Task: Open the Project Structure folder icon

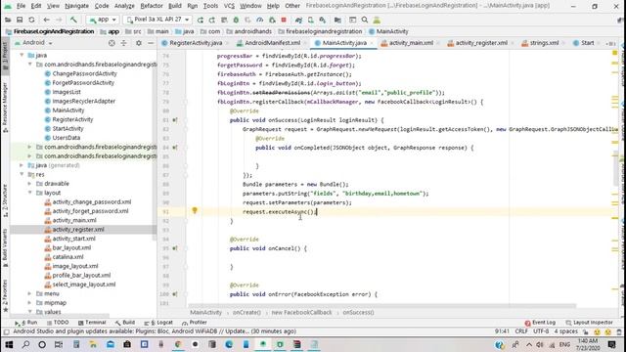Action: (x=337, y=20)
